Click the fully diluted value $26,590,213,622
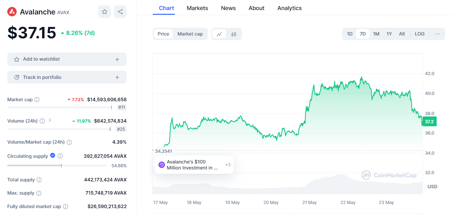Image resolution: width=453 pixels, height=215 pixels. coord(107,207)
